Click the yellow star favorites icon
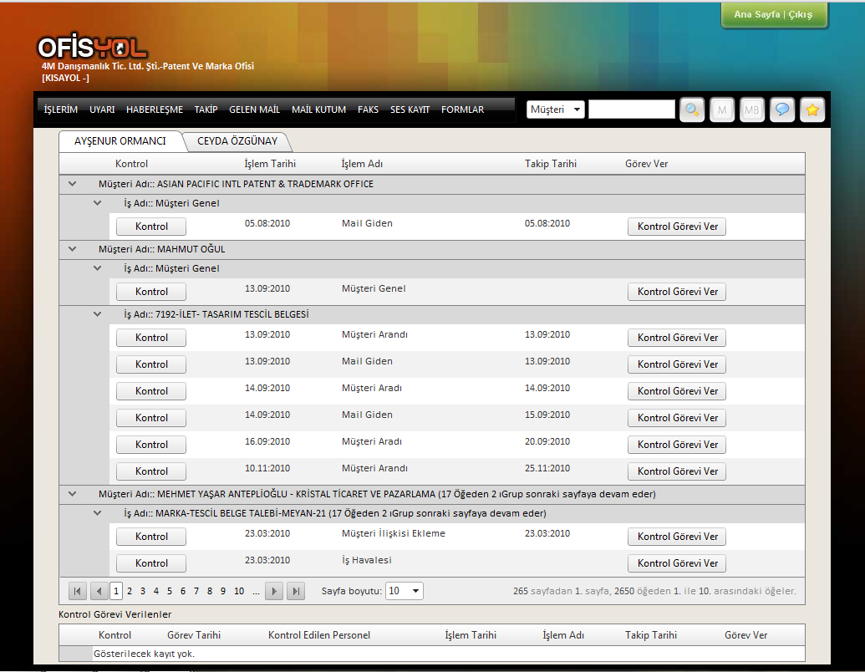Screen dimensions: 865x672 click(x=812, y=110)
